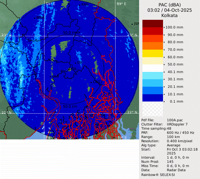Screen dimensions: 200x179
Task: Select the darkest maroon legend swatch
Action: 152,23
